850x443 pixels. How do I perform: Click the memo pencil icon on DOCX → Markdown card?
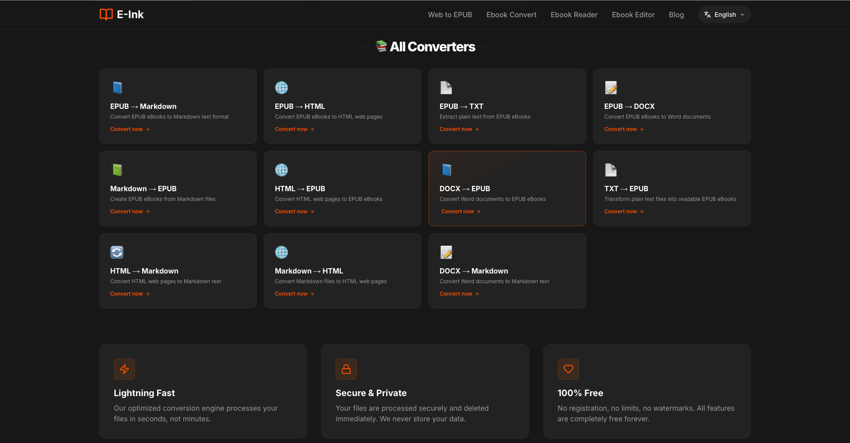click(446, 252)
